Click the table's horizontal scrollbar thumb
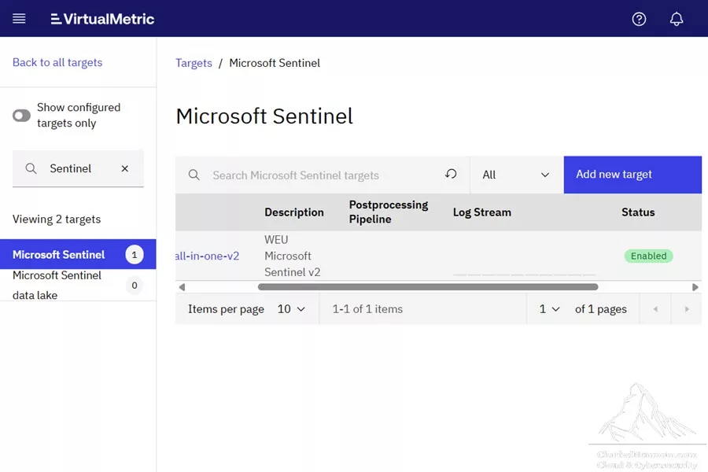The image size is (708, 472). coord(428,287)
